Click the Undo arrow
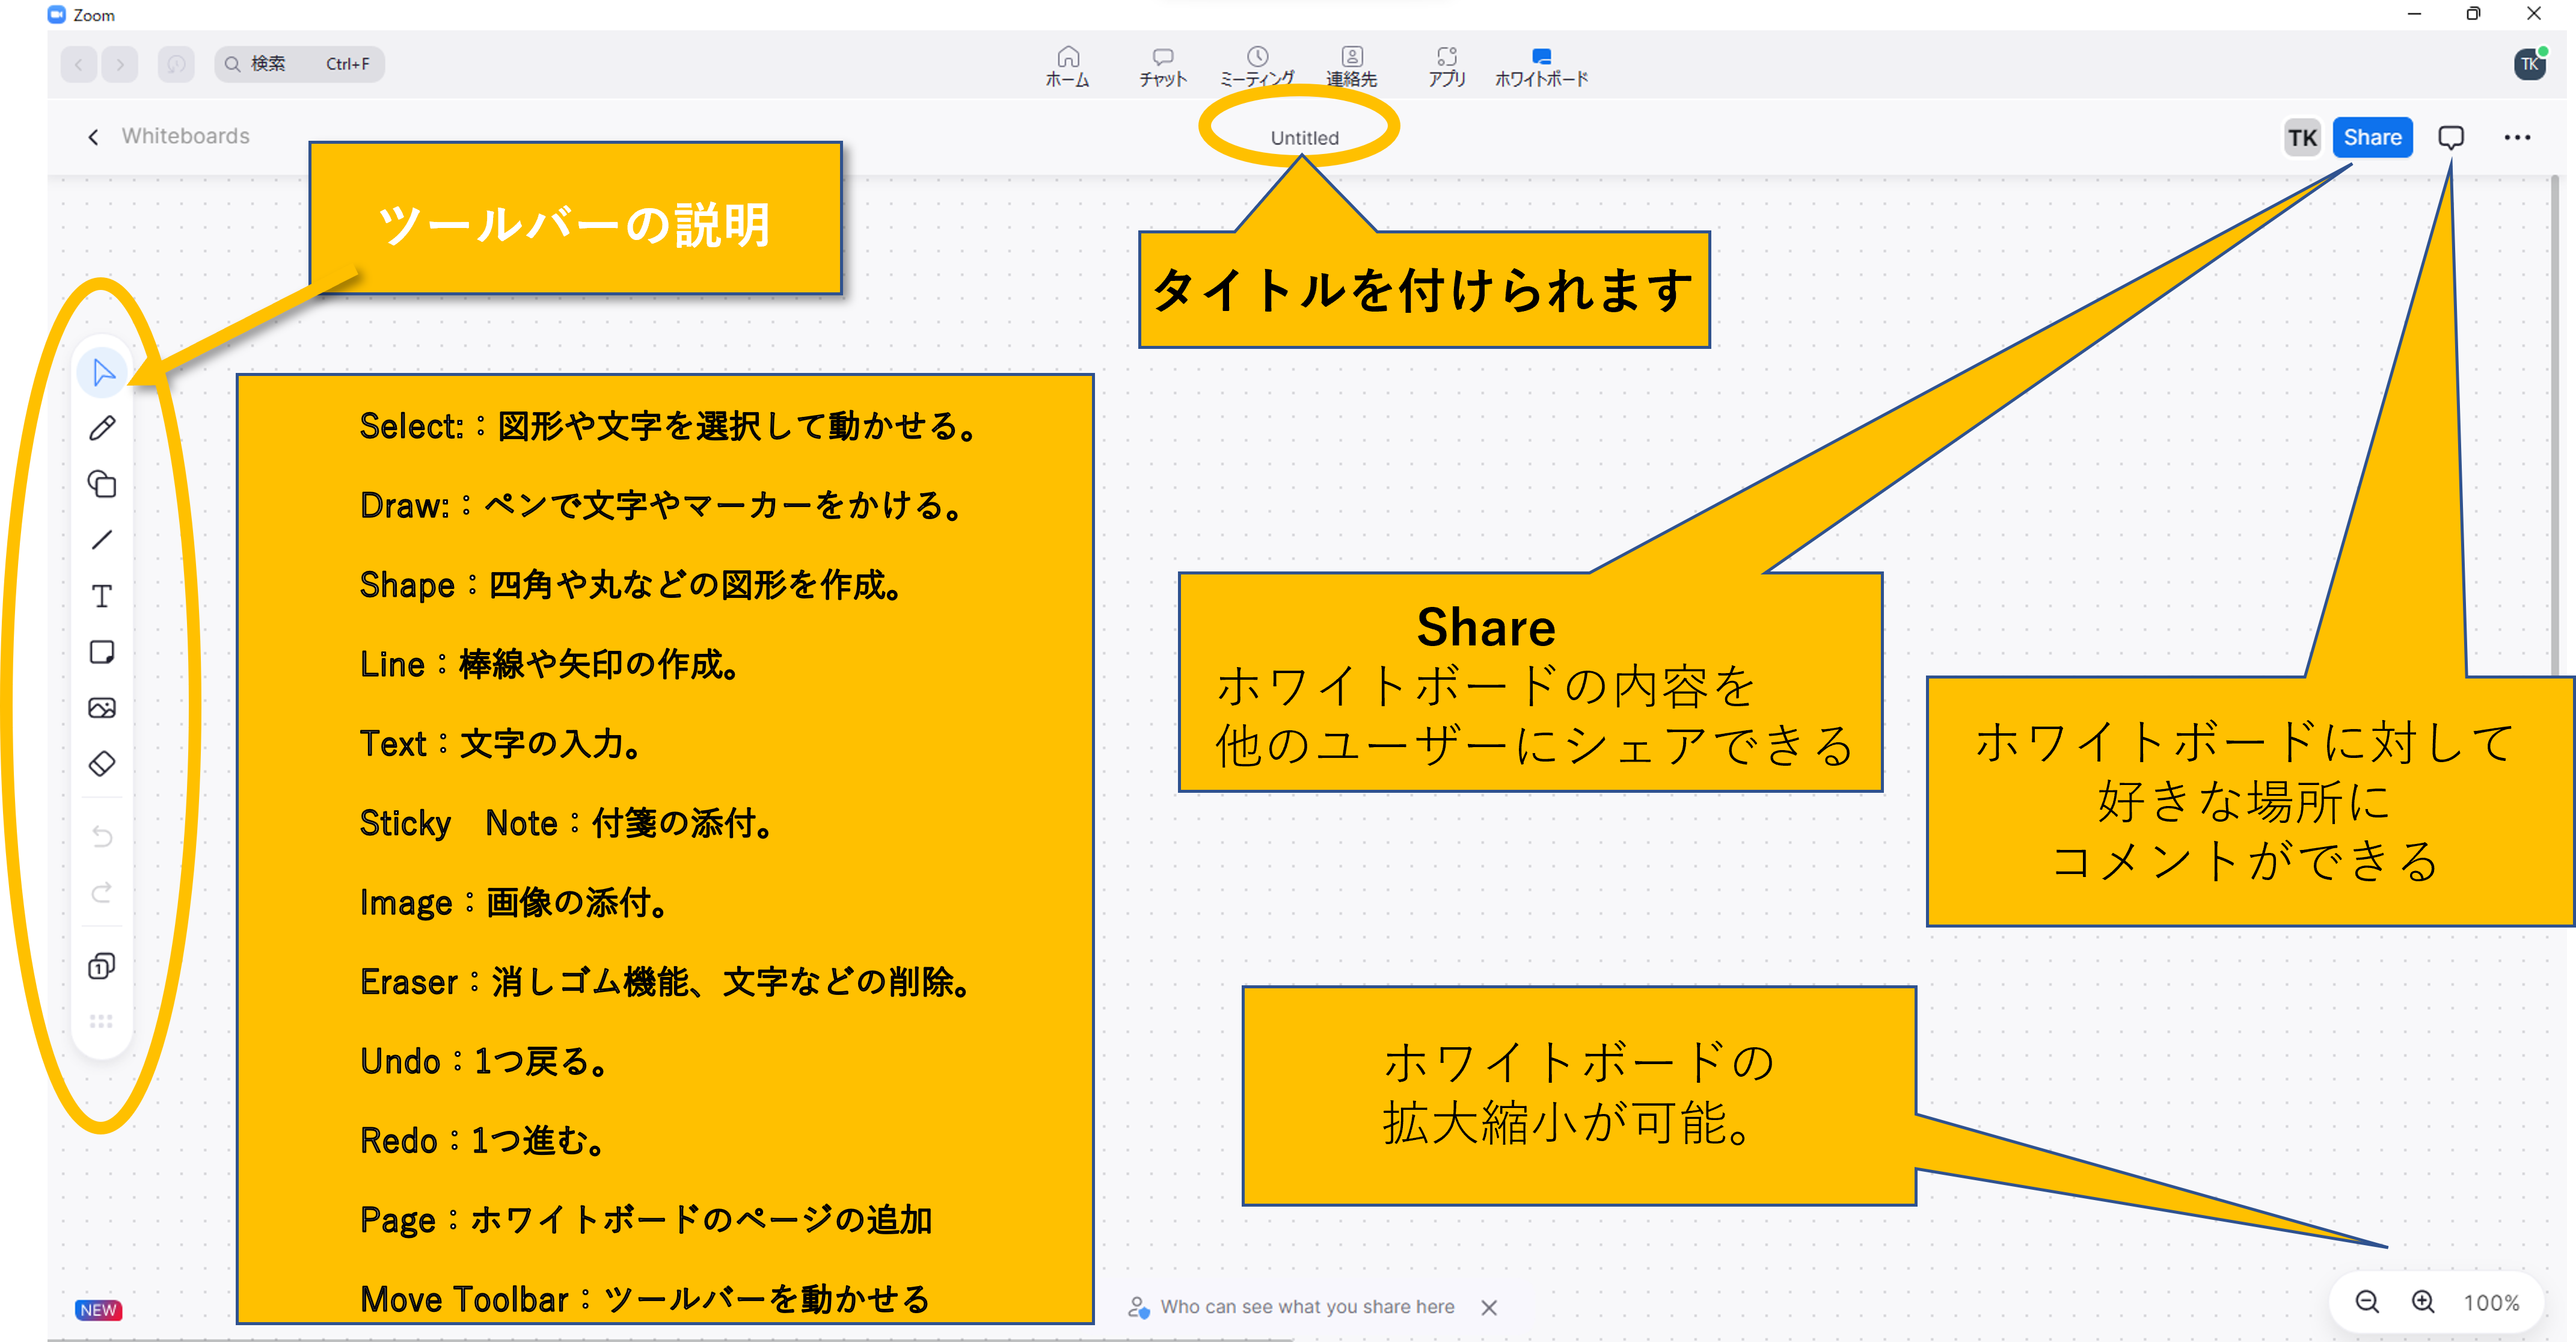2576x1342 pixels. pyautogui.click(x=102, y=836)
